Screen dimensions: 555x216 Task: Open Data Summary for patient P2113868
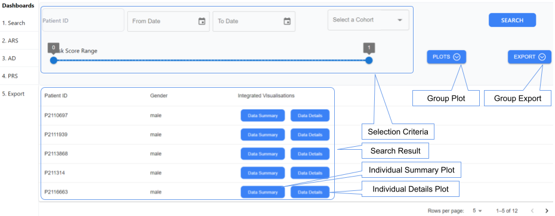263,154
